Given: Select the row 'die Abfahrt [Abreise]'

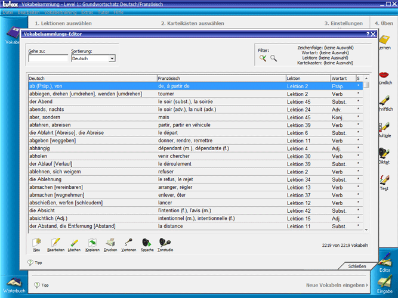Looking at the screenshot, I should (196, 133).
